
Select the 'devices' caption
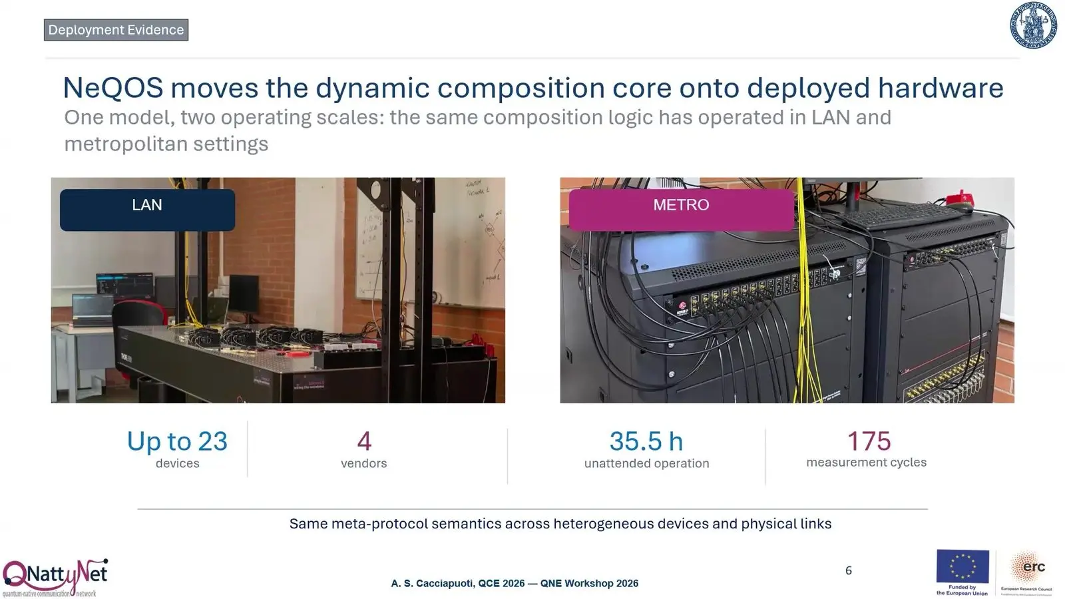tap(177, 463)
